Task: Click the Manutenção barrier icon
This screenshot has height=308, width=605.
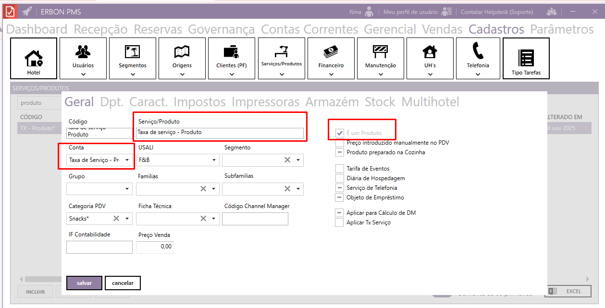Action: pyautogui.click(x=381, y=51)
